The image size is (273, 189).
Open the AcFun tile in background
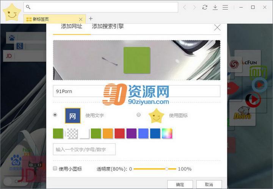[x=250, y=63]
